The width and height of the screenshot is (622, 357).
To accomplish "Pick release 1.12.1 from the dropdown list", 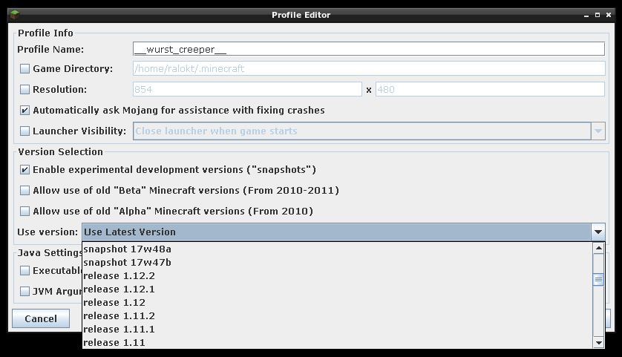I will click(x=119, y=289).
